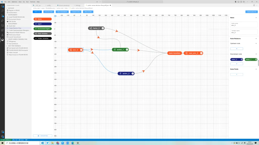Image resolution: width=259 pixels, height=145 pixels.
Task: Select the state transition node on canvas
Action: click(174, 53)
